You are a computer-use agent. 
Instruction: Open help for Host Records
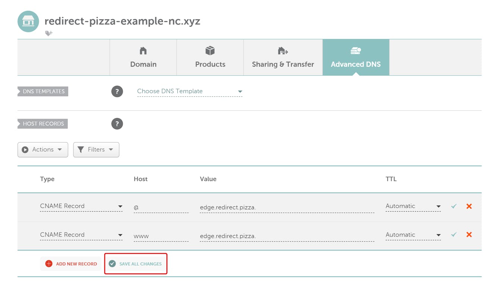click(117, 124)
